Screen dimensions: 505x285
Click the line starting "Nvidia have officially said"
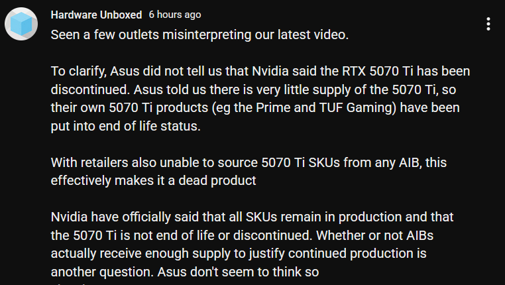[252, 217]
